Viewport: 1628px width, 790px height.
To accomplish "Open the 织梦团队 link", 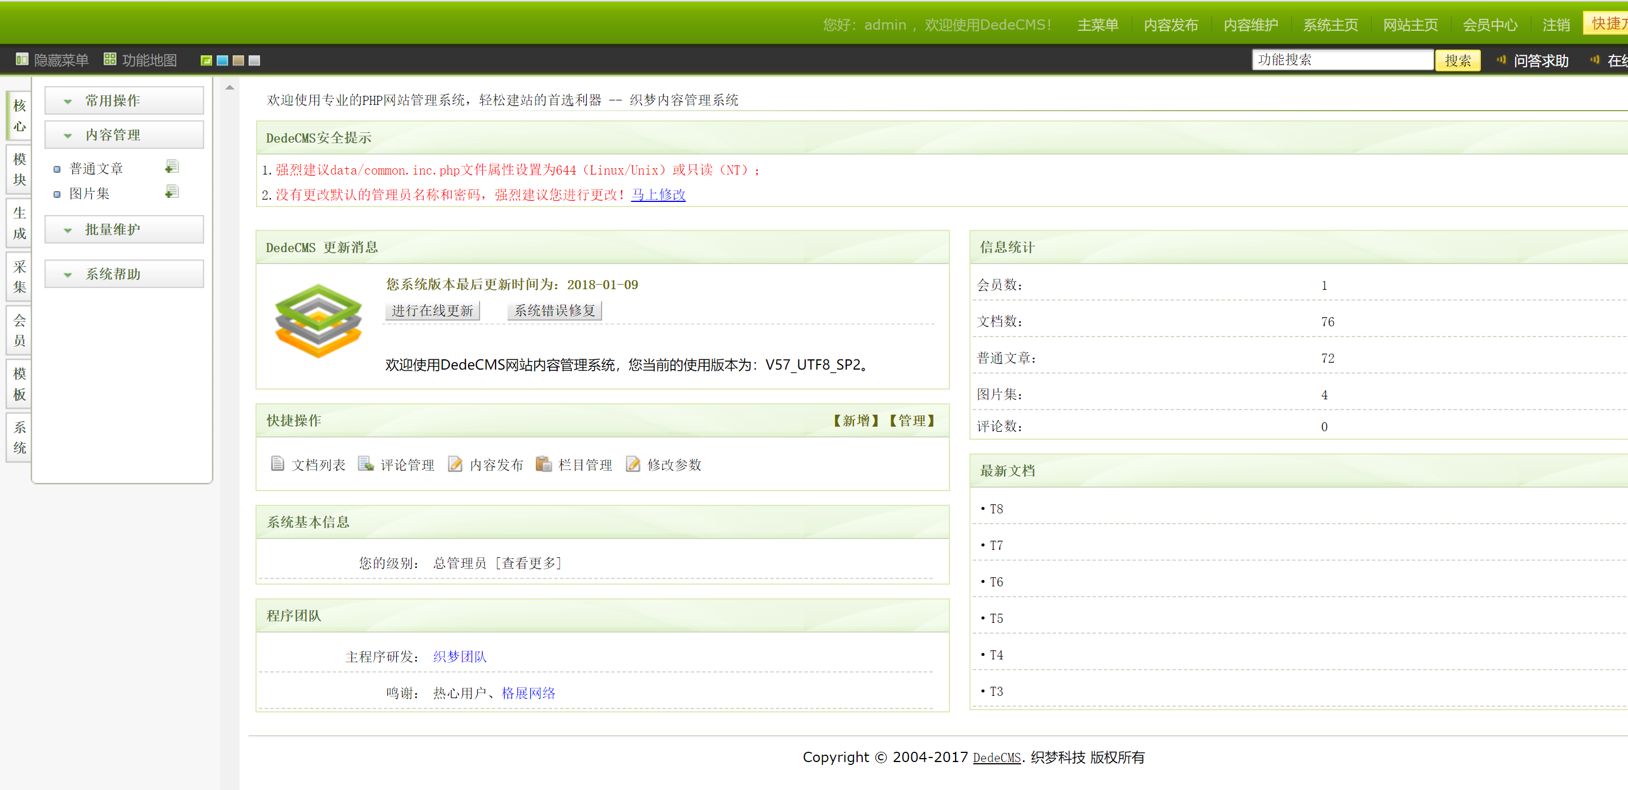I will 460,657.
